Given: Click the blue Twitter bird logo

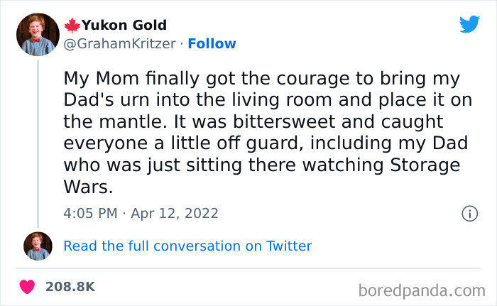Looking at the screenshot, I should (x=469, y=24).
